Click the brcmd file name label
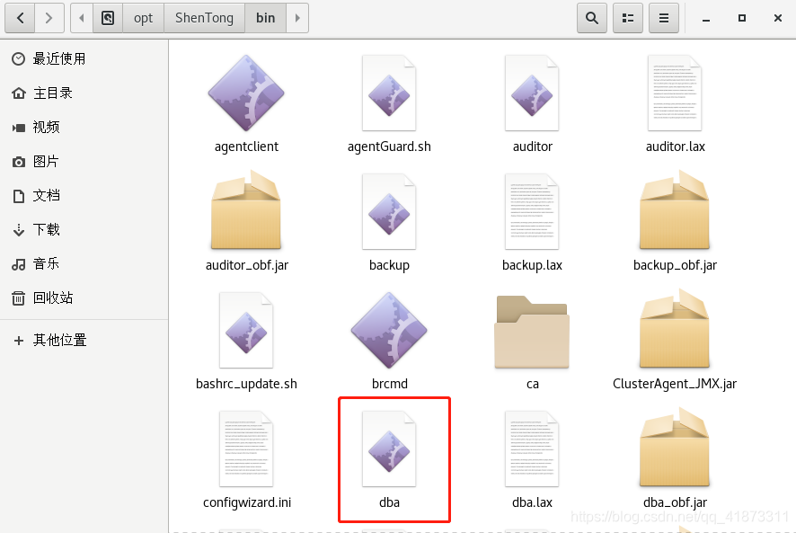Image resolution: width=796 pixels, height=533 pixels. coord(389,384)
